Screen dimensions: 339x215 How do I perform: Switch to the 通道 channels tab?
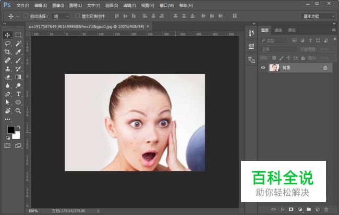click(279, 30)
